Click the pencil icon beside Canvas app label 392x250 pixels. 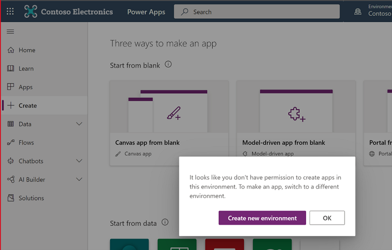tap(118, 154)
